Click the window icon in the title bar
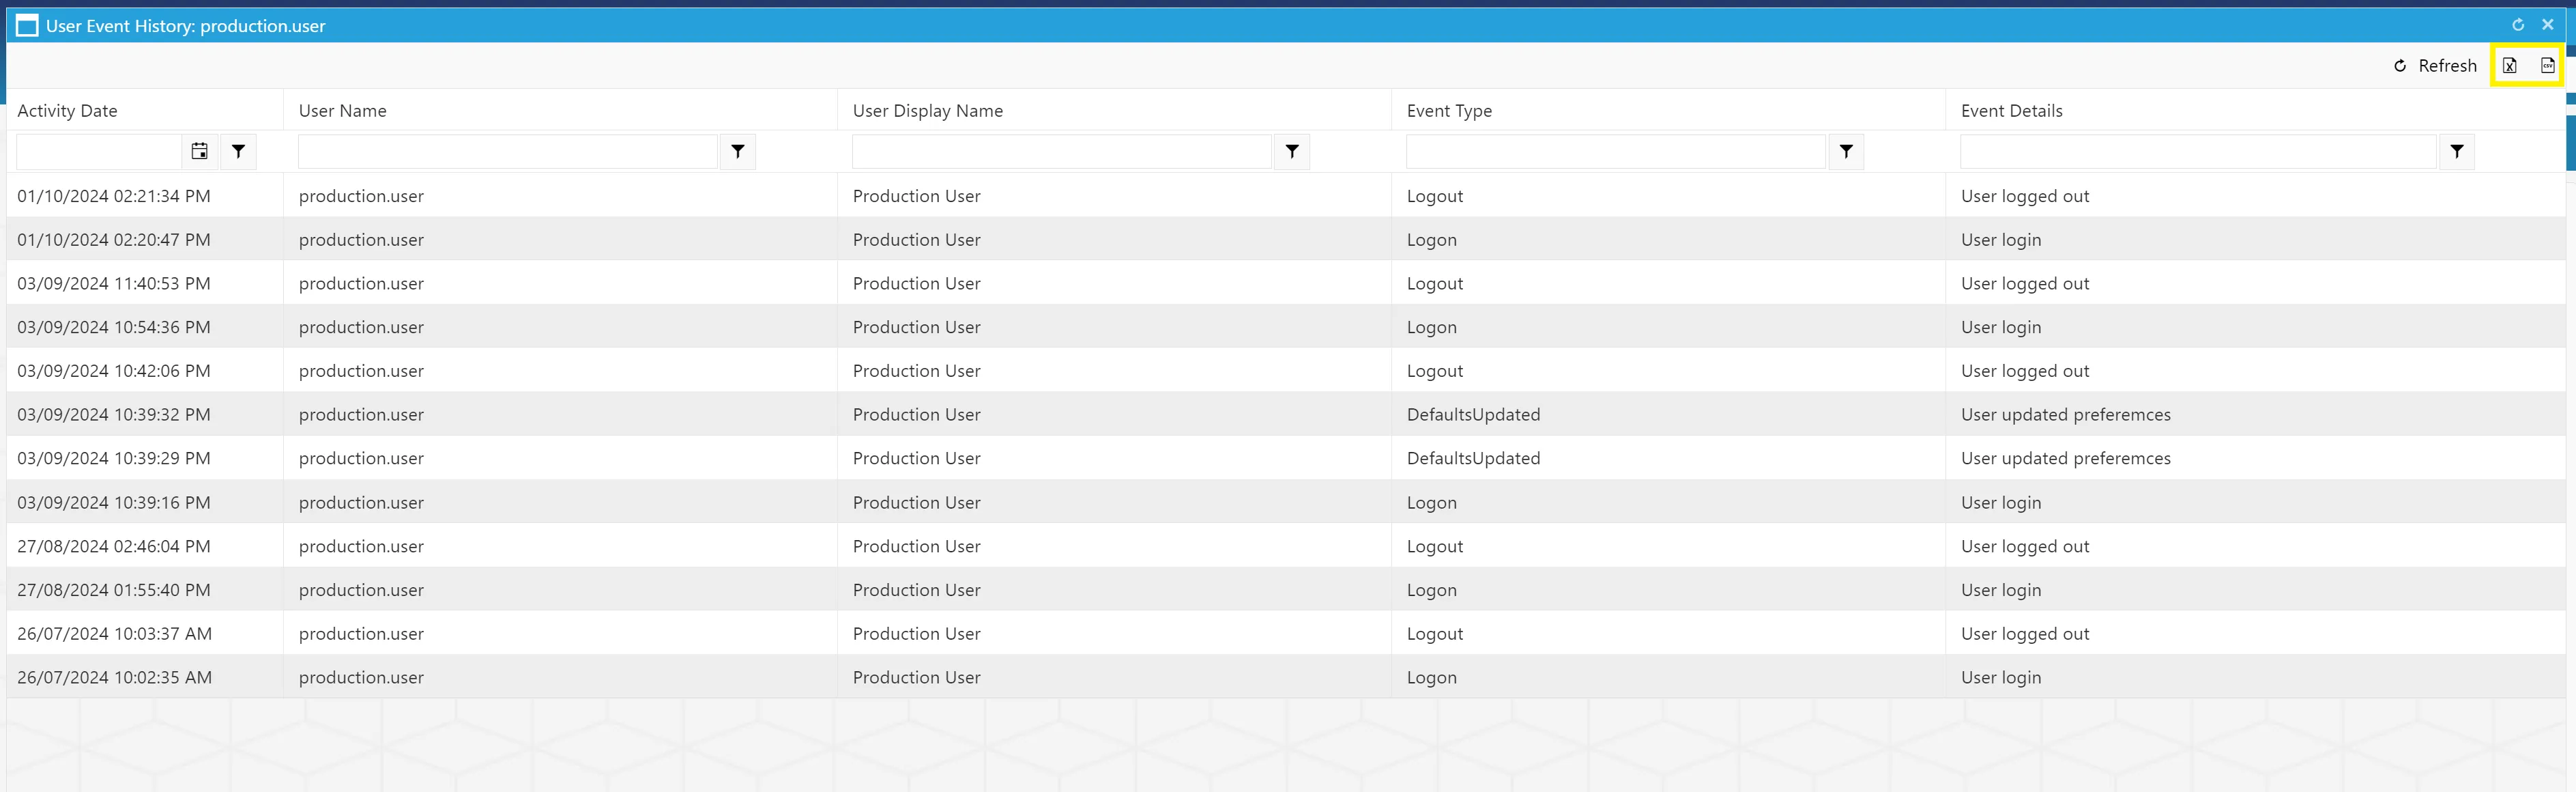The width and height of the screenshot is (2576, 792). [27, 26]
